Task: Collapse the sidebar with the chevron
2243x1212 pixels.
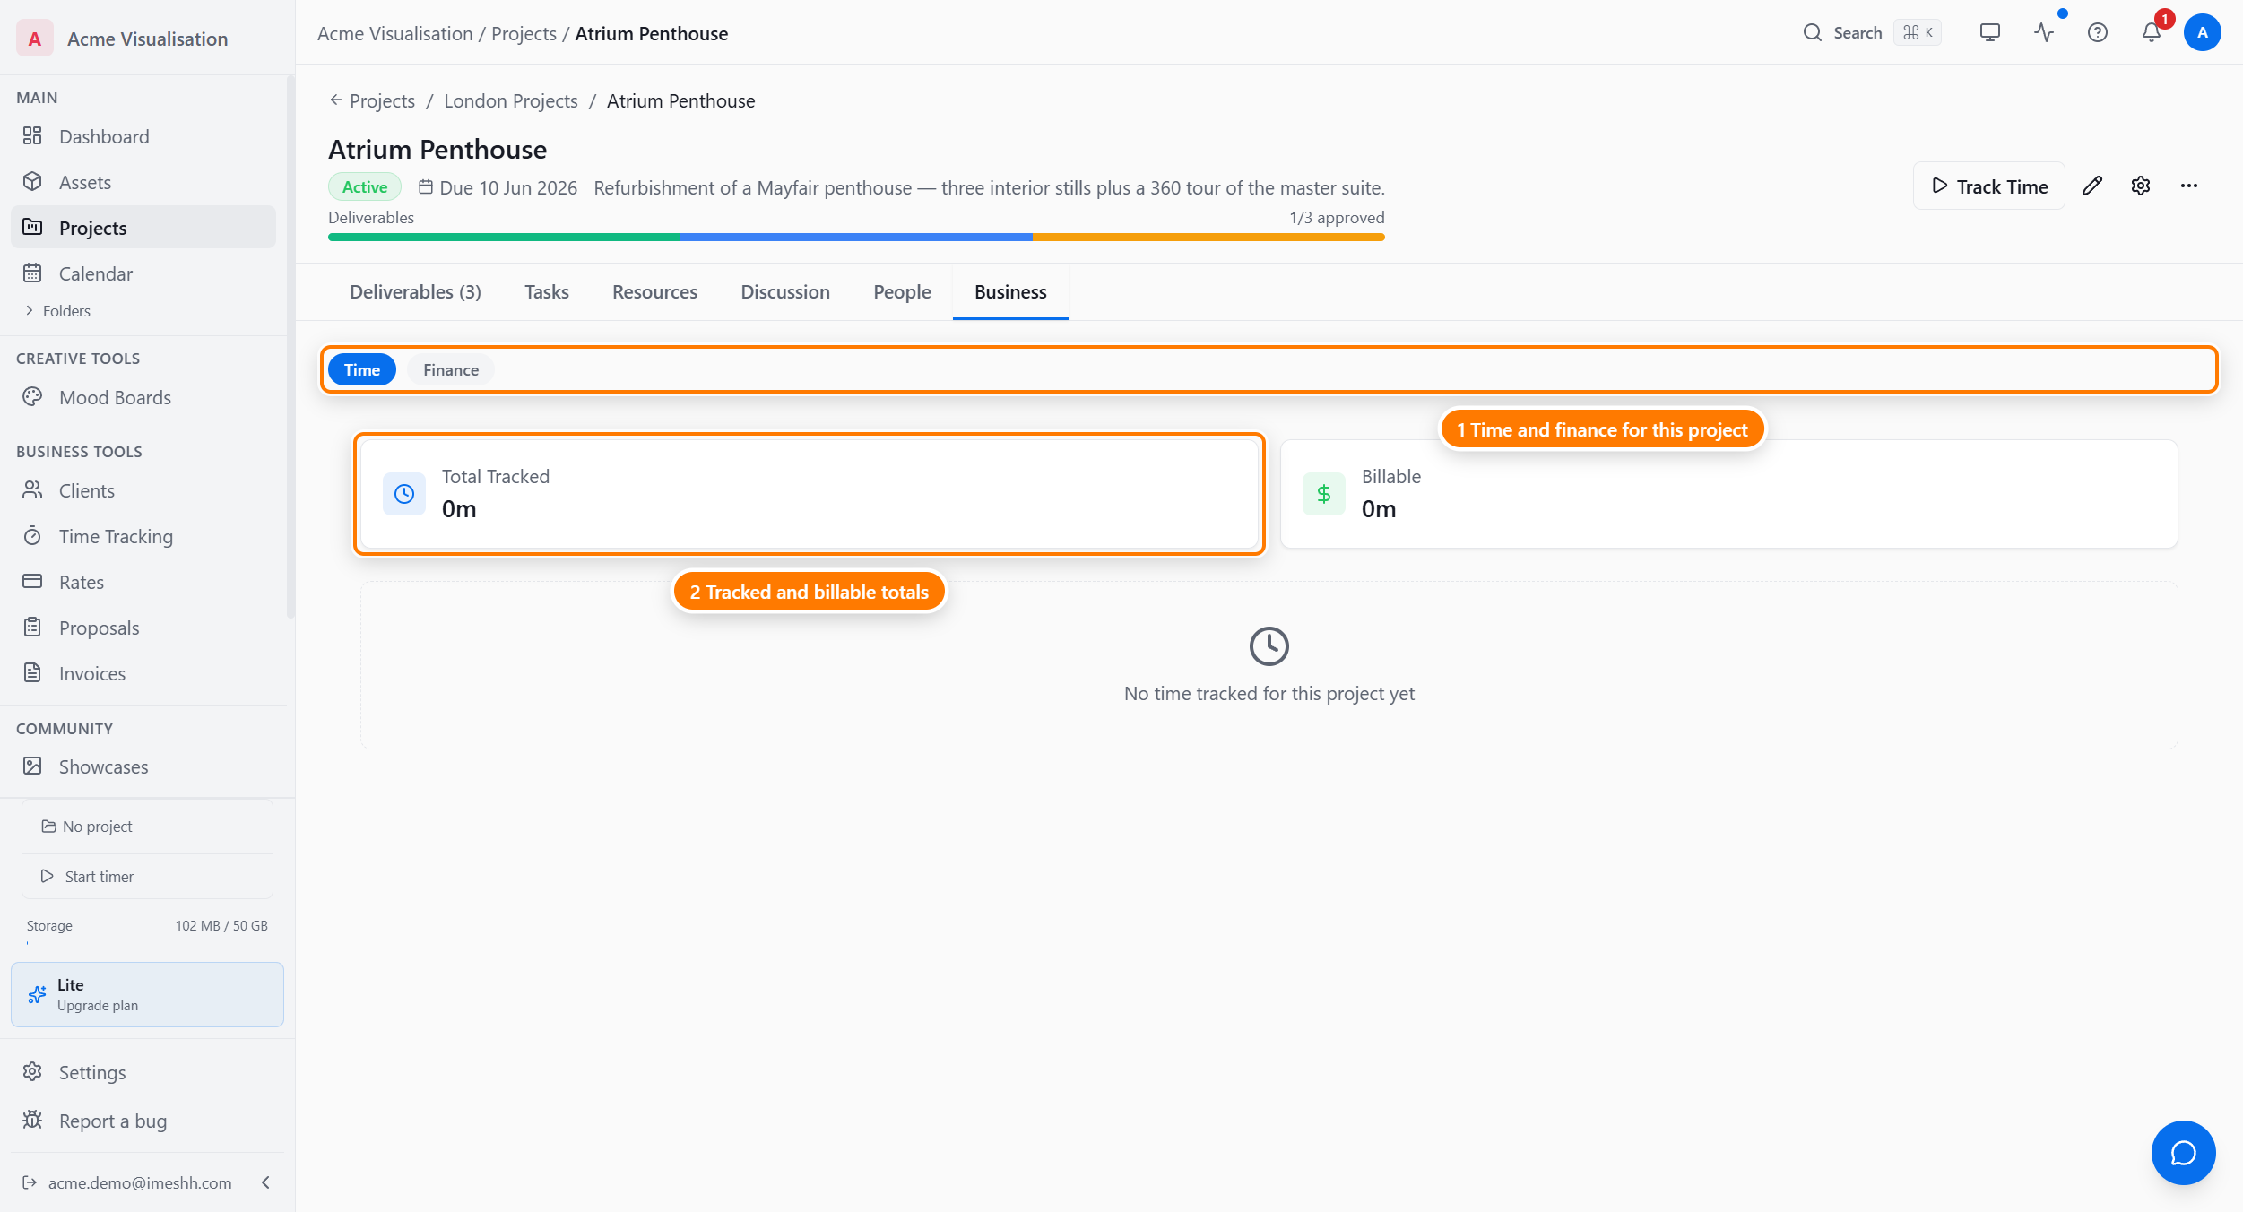Action: [x=265, y=1182]
